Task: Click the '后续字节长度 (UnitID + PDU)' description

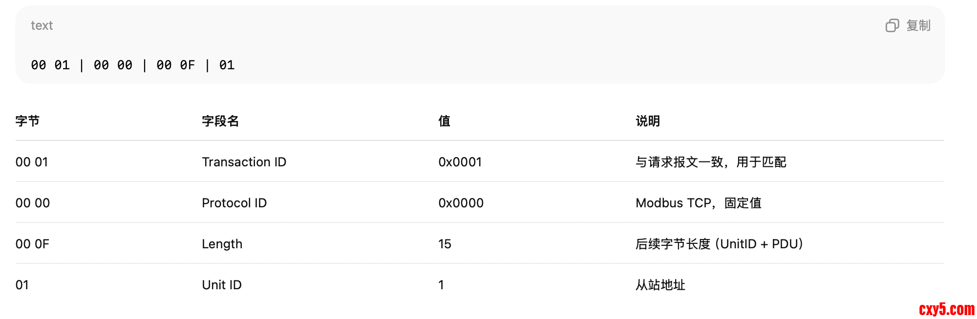Action: 719,244
